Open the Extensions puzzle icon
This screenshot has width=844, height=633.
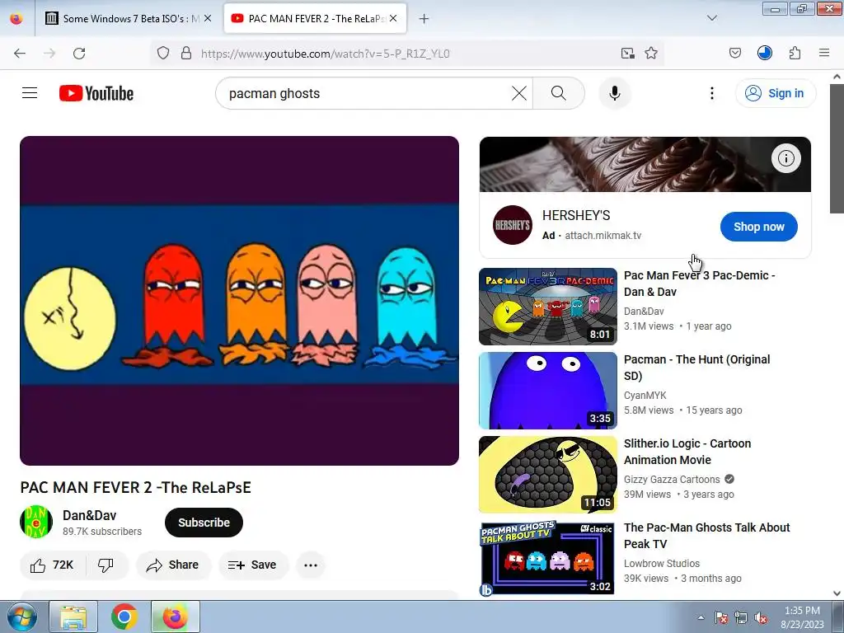[795, 54]
